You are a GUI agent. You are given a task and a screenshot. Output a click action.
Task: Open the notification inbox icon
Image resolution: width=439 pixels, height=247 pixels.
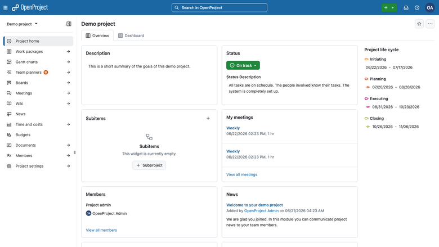tap(406, 7)
